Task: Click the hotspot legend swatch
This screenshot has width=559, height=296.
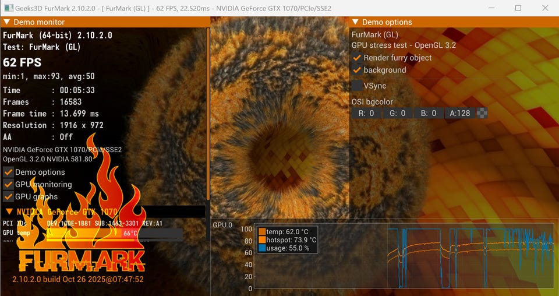Action: (263, 240)
